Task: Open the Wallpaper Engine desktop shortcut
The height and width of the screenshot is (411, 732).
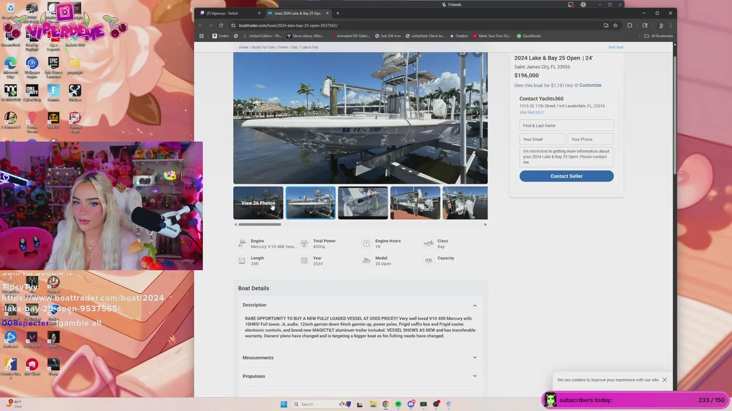Action: pyautogui.click(x=32, y=66)
